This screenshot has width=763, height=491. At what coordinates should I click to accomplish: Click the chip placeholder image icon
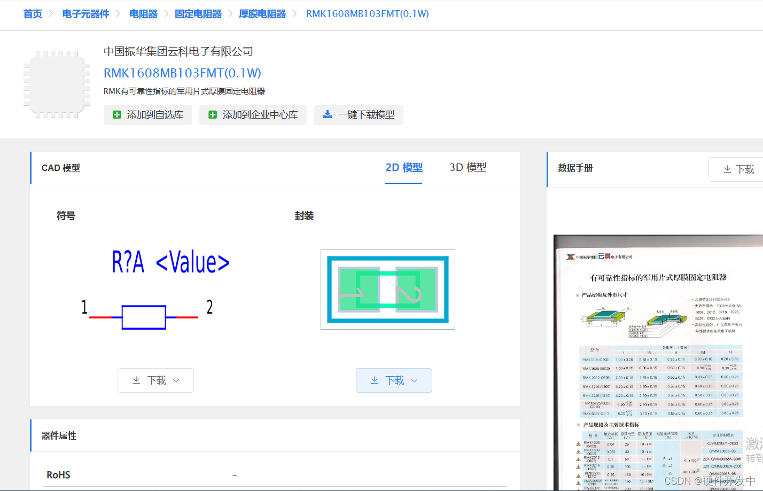pos(57,84)
